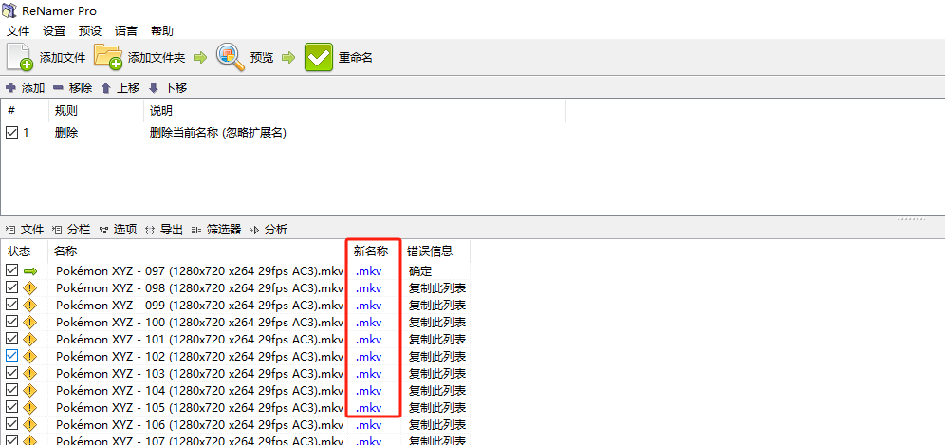The width and height of the screenshot is (945, 445).
Task: Select file name Pokémon XYZ - 099
Action: 199,306
